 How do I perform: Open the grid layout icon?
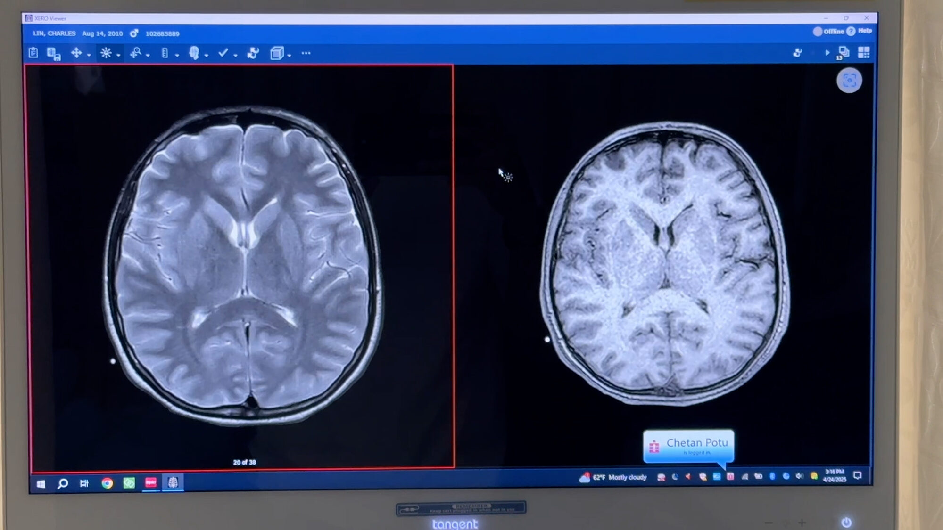pyautogui.click(x=864, y=52)
